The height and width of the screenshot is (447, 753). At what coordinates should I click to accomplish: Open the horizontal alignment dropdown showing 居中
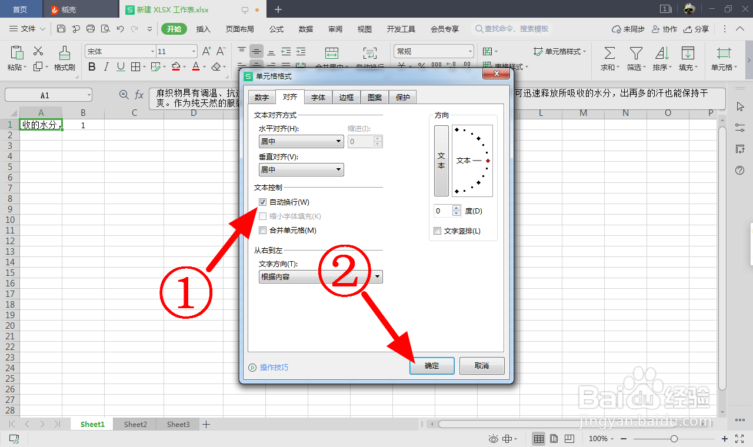301,141
